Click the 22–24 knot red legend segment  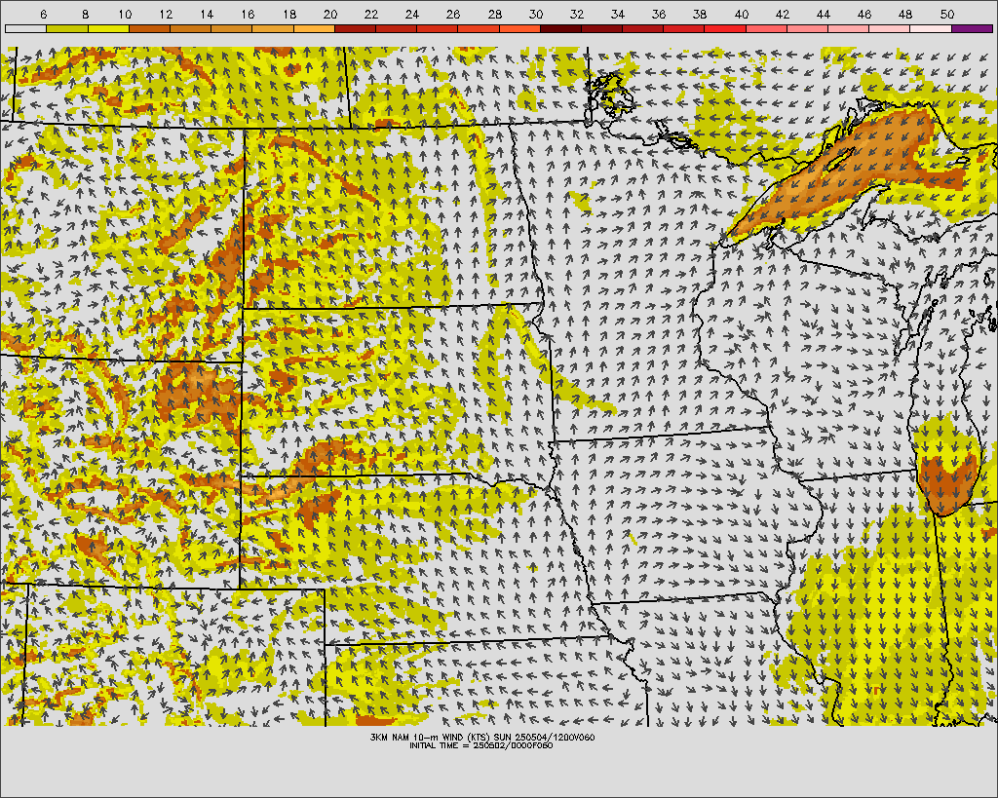coord(396,28)
